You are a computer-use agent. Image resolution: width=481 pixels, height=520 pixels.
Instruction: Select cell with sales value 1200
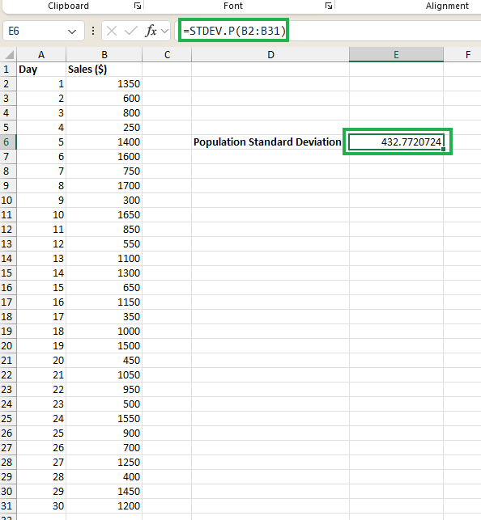(104, 506)
